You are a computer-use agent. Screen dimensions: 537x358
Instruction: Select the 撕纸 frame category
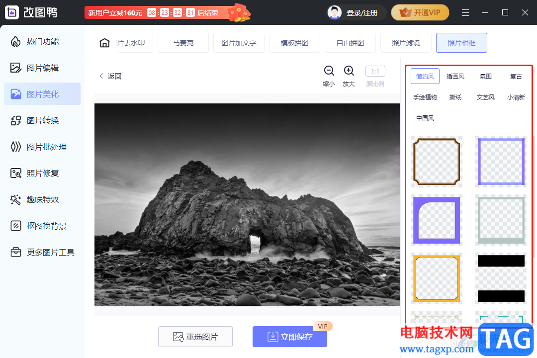point(455,97)
